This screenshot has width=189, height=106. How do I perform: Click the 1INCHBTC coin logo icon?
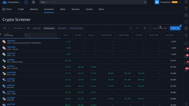click(4, 42)
